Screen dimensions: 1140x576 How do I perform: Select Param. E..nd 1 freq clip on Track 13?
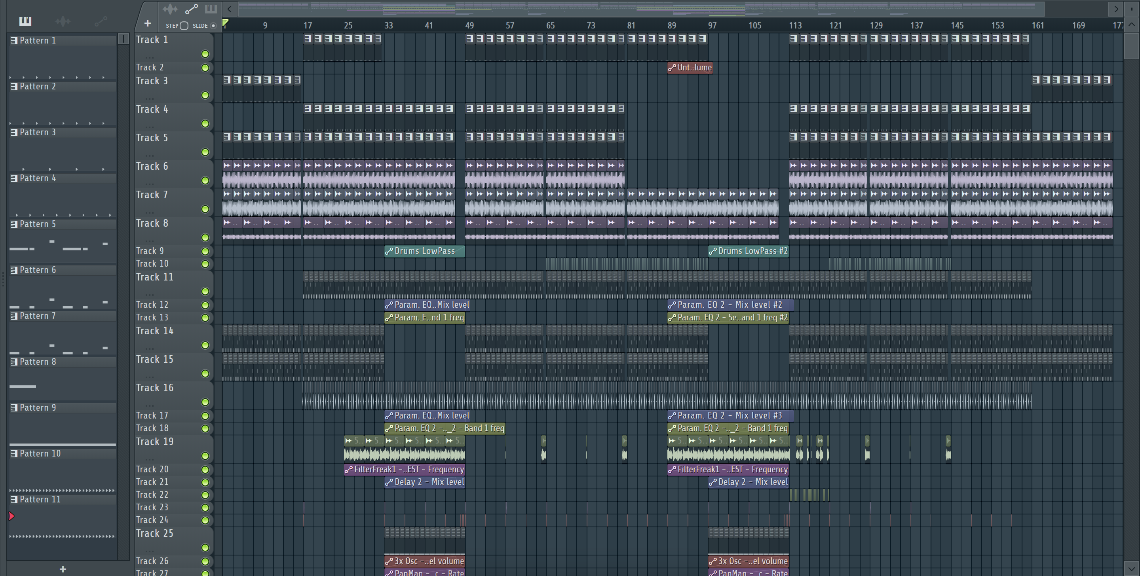pos(424,318)
